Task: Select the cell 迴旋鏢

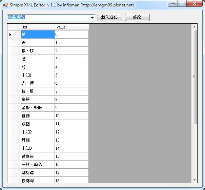Action: pyautogui.click(x=38, y=173)
